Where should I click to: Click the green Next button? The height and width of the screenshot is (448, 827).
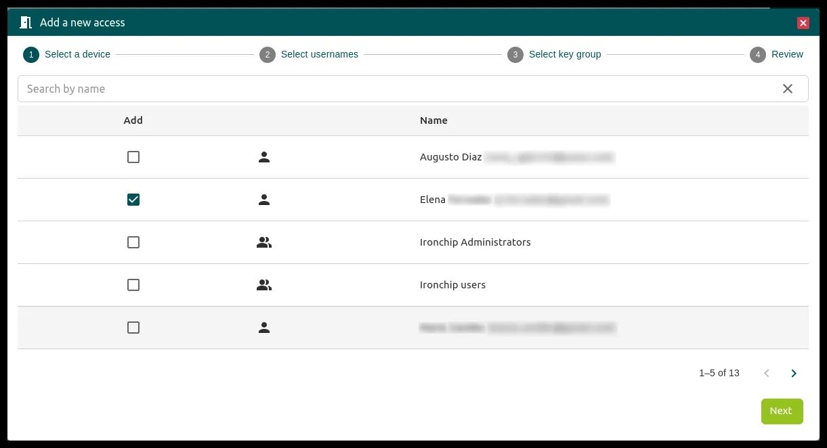(782, 411)
